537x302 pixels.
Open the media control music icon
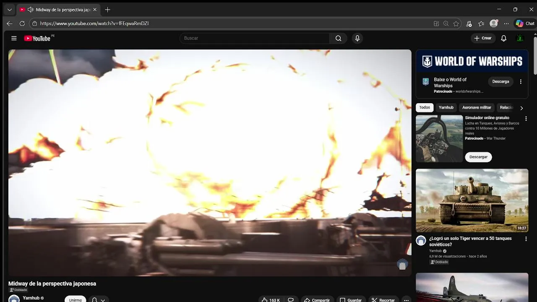(469, 23)
